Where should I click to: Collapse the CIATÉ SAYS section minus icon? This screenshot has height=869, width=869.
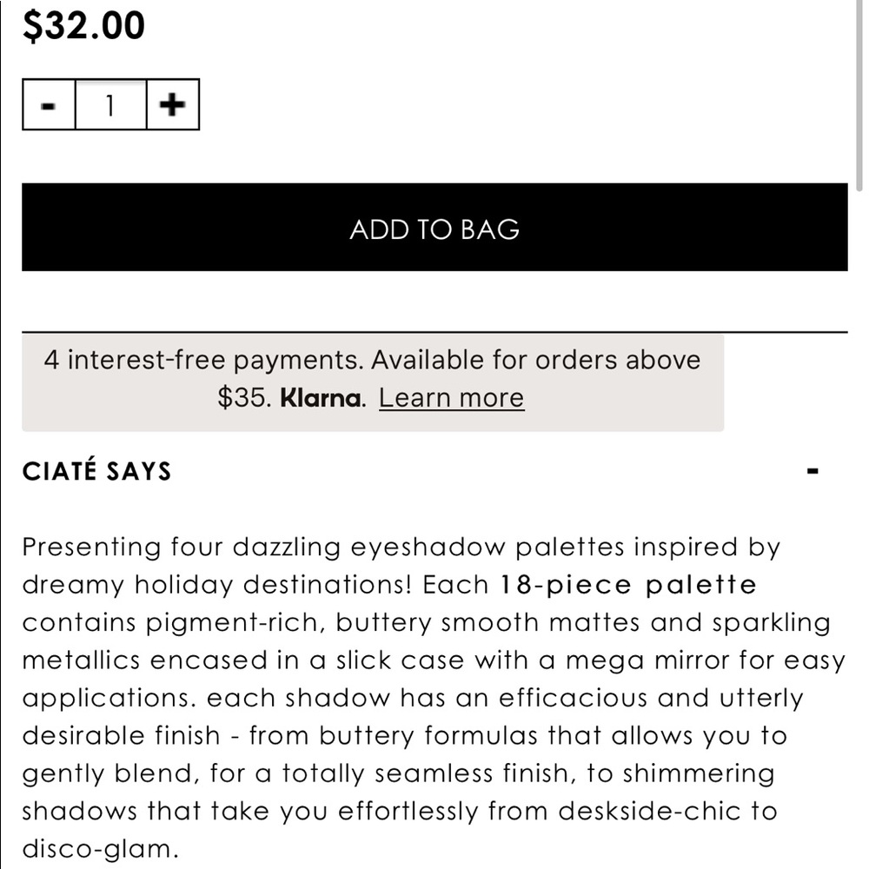tap(813, 472)
